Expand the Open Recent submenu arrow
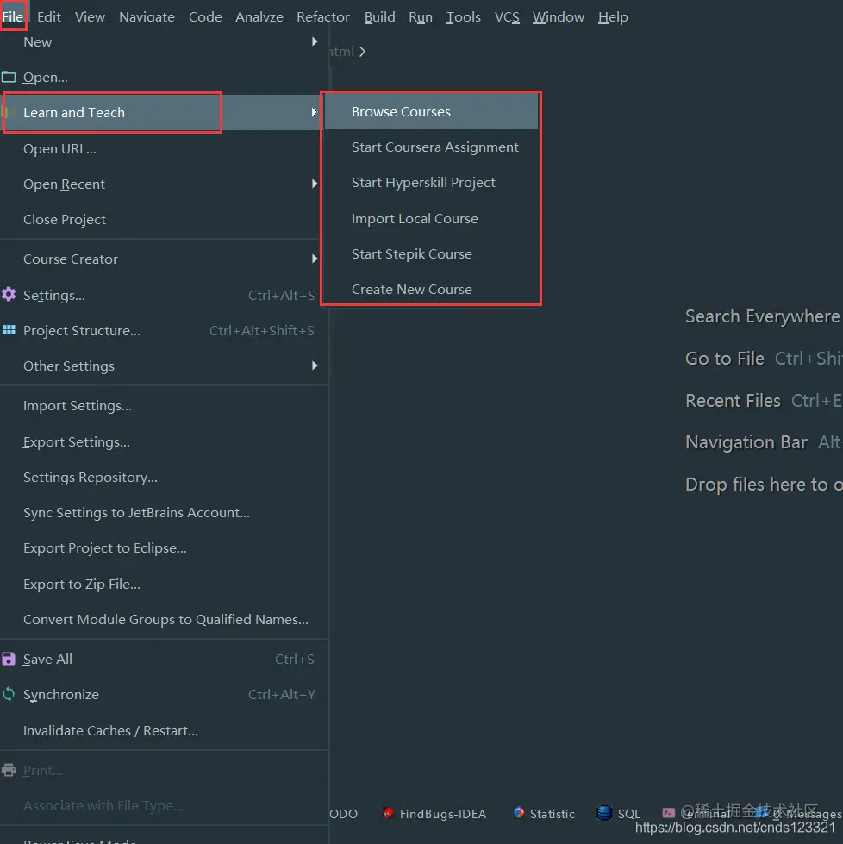Viewport: 843px width, 844px height. 315,184
